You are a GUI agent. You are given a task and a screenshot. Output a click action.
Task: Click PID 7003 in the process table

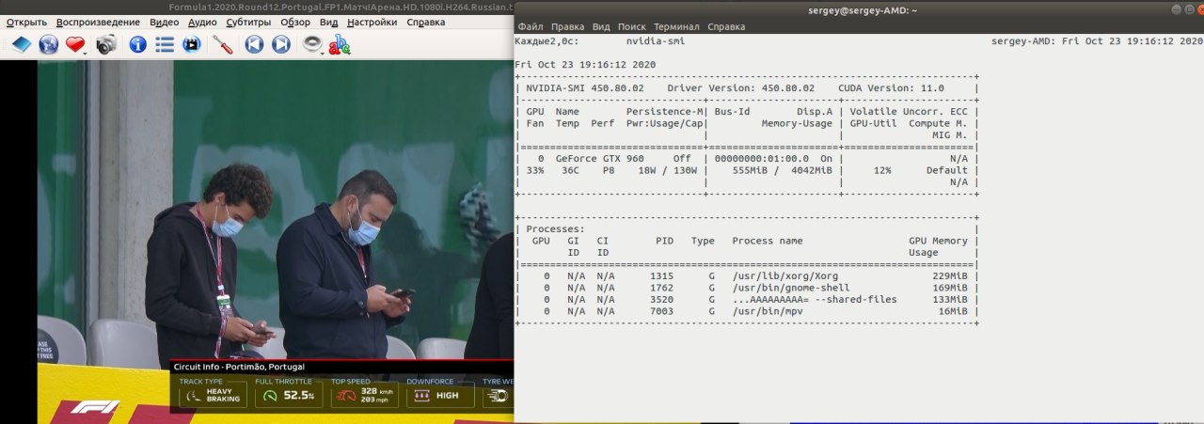click(661, 311)
